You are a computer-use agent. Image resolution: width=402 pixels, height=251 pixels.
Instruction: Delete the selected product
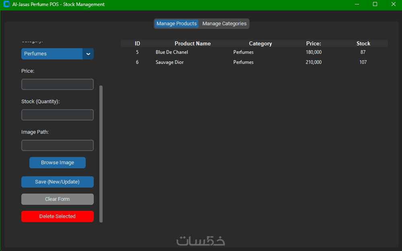click(58, 216)
